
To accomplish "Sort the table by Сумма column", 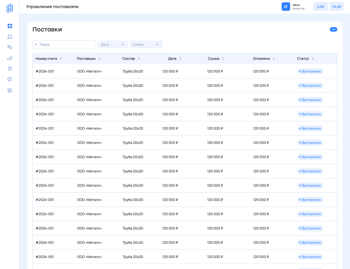I will point(223,59).
